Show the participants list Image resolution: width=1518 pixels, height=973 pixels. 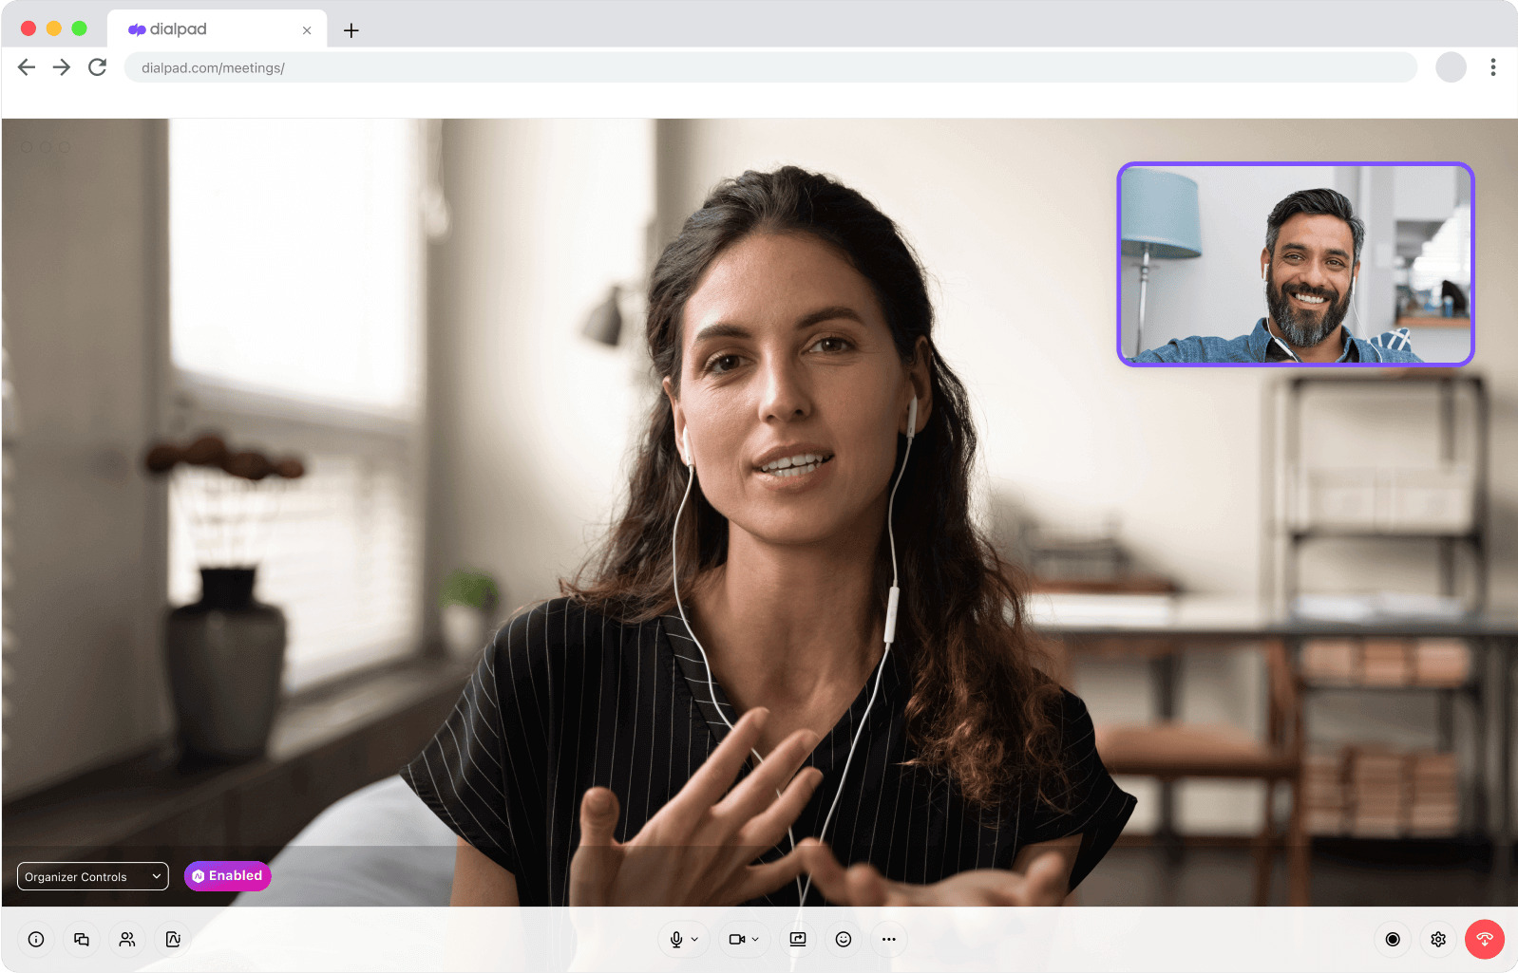pos(127,940)
